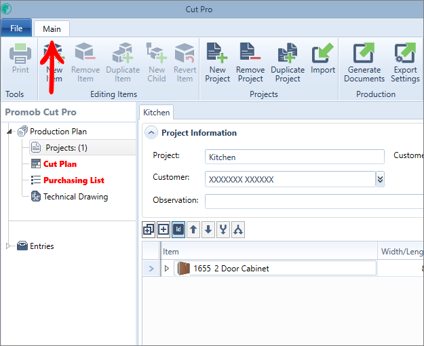Toggle the Id display button
Viewport: 424px width, 346px height.
pyautogui.click(x=178, y=230)
